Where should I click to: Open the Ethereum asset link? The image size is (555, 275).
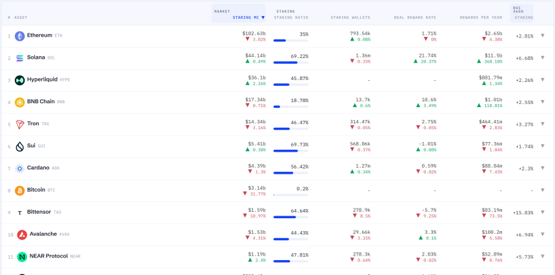click(x=39, y=36)
